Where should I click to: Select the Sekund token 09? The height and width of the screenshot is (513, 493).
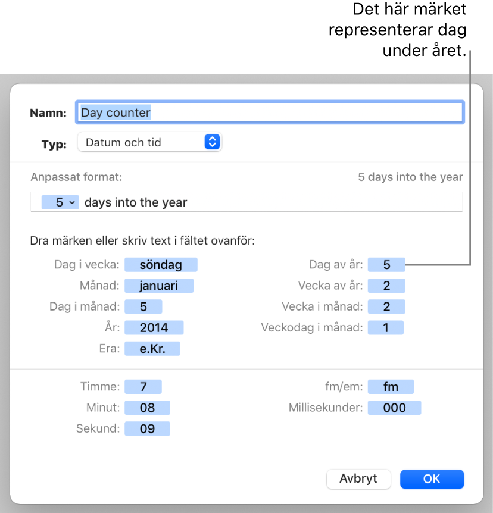click(147, 428)
